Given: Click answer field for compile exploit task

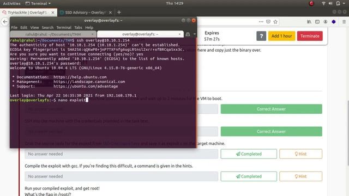Looking at the screenshot, I should click(x=121, y=176).
